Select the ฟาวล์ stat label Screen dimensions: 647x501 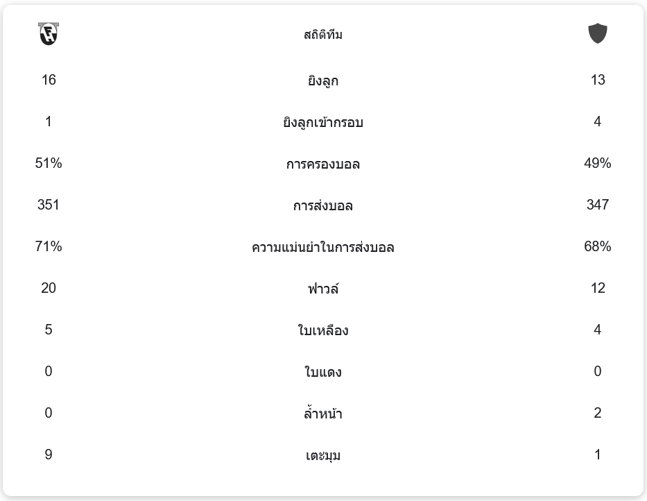coord(323,289)
